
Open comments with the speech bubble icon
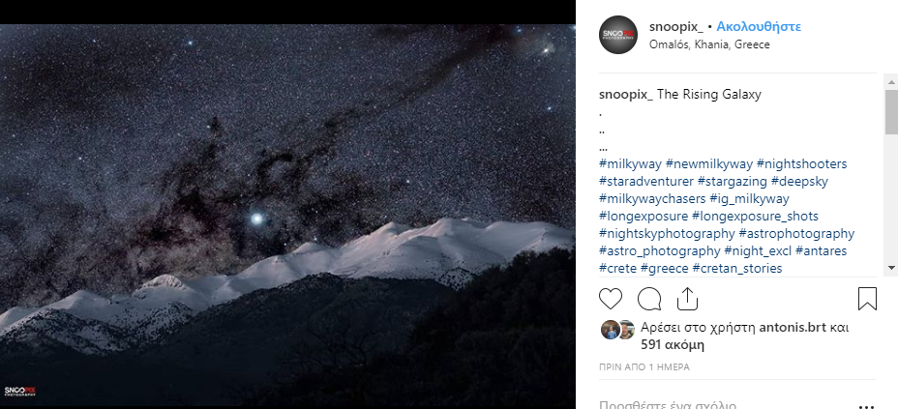point(649,299)
